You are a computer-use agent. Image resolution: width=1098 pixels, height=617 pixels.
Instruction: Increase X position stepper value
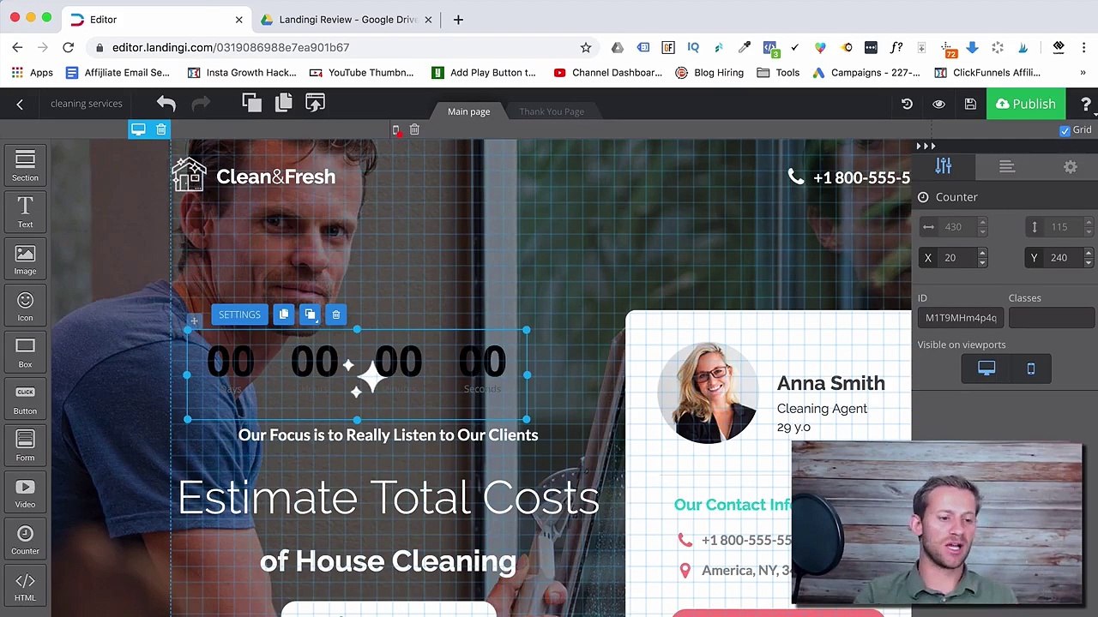[982, 253]
